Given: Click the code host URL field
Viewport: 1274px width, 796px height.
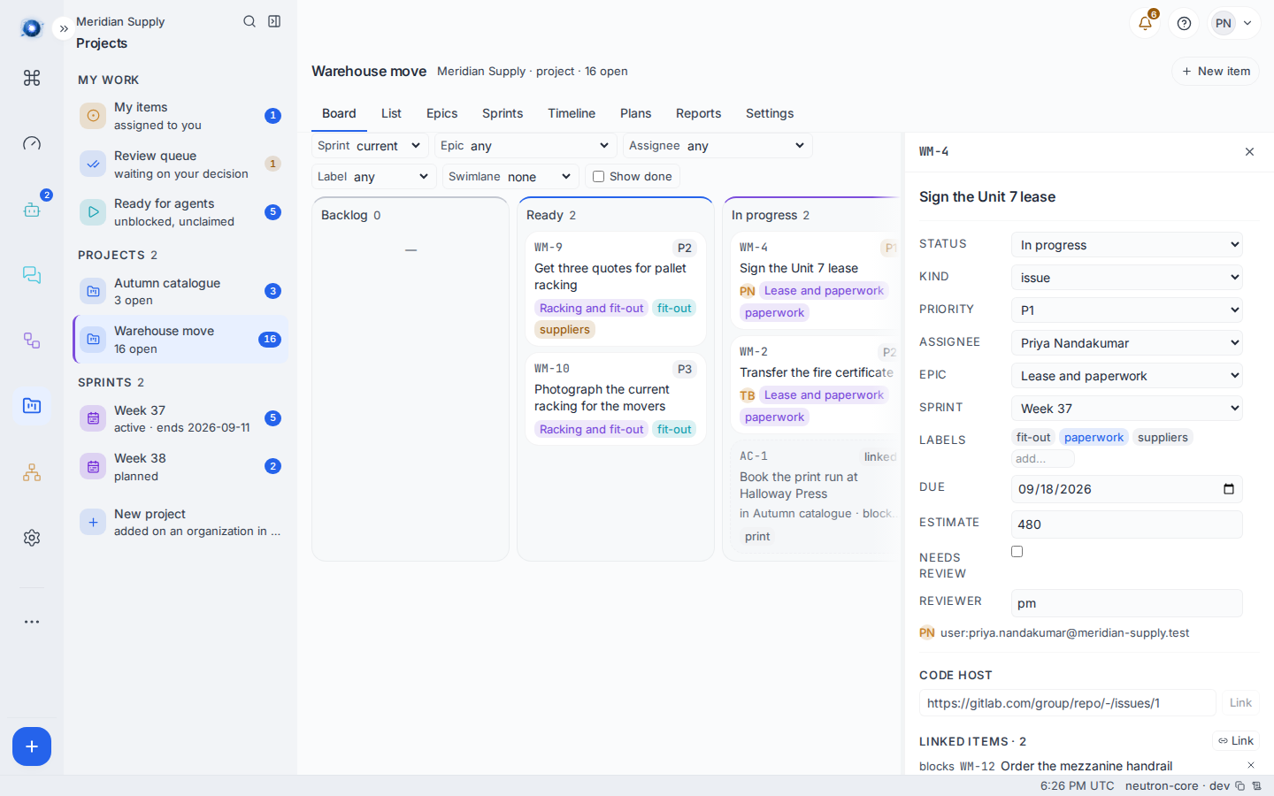Looking at the screenshot, I should tap(1067, 703).
